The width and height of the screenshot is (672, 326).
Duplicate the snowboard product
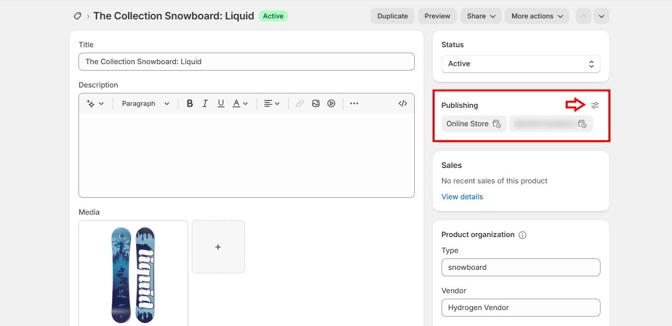click(x=392, y=15)
